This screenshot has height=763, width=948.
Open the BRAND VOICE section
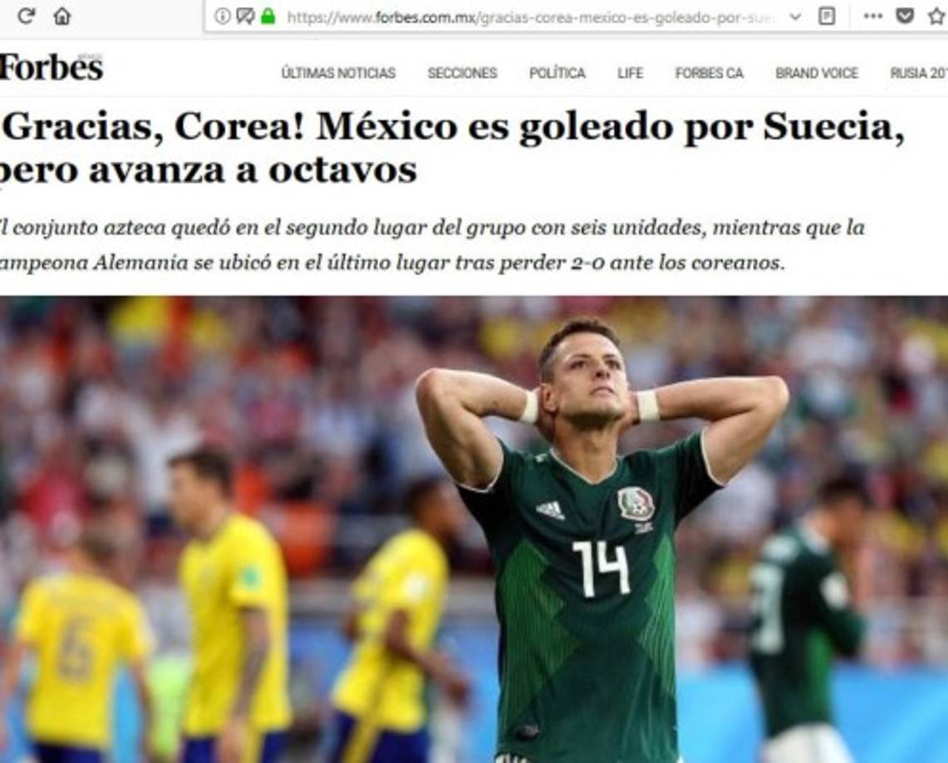coord(817,73)
